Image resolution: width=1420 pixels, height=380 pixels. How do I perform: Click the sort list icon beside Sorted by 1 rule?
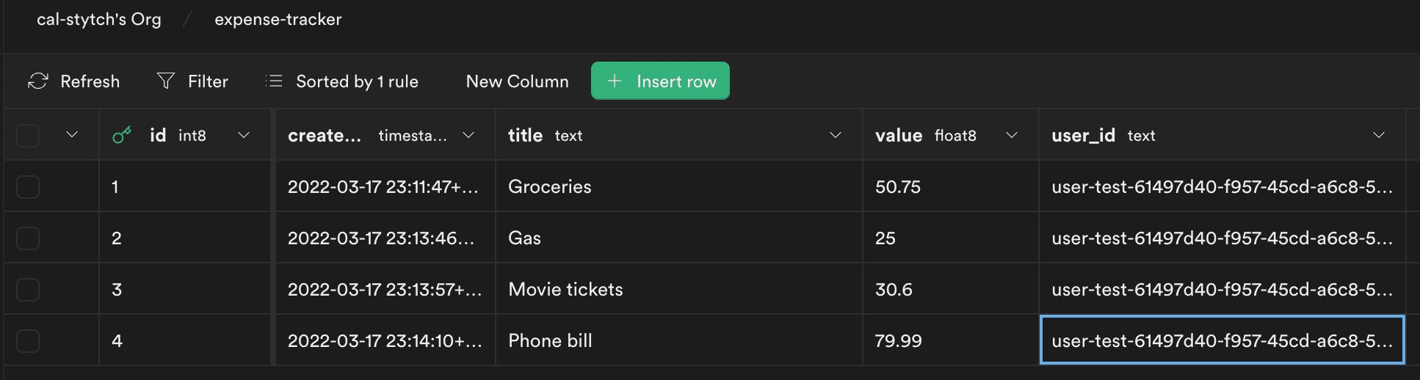coord(274,81)
